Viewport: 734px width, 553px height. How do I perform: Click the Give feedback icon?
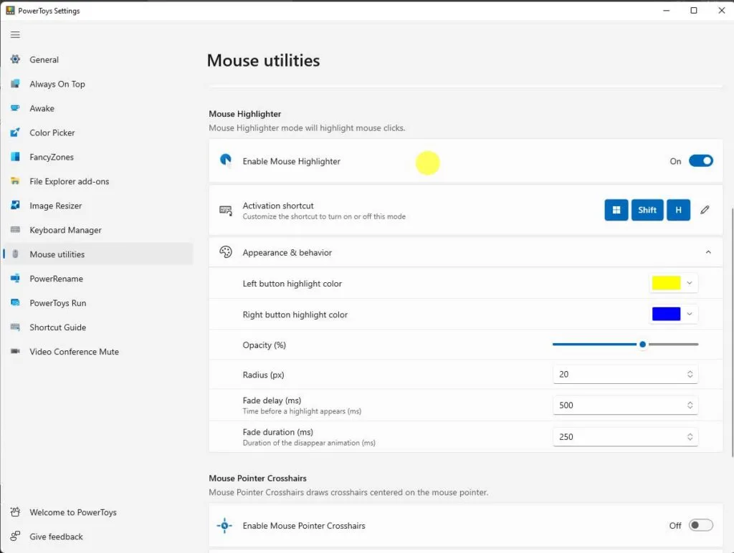pos(15,537)
